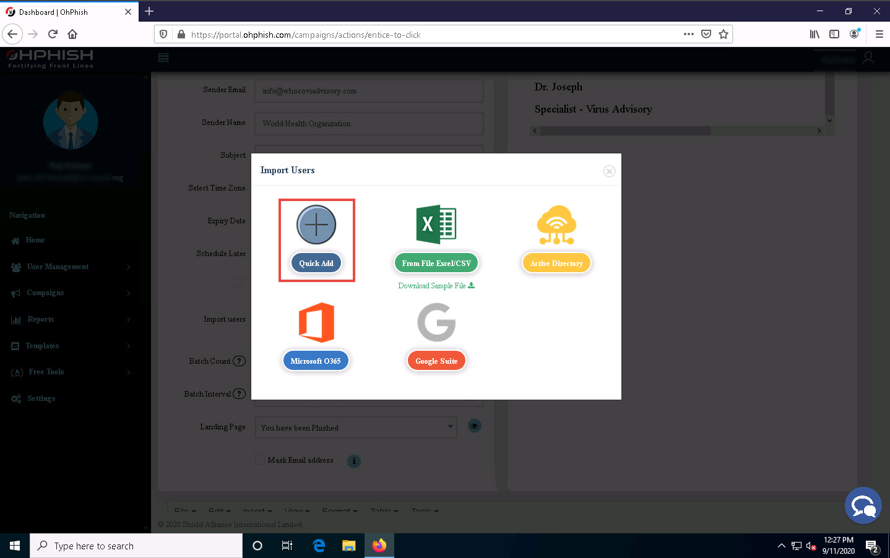This screenshot has width=890, height=558.
Task: Click the Quick Add plus icon
Action: 316,224
